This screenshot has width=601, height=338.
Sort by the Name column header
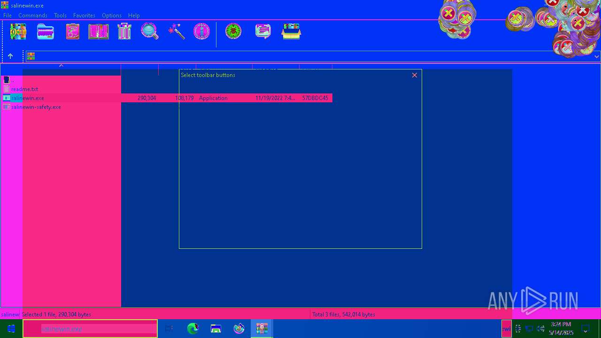coord(61,69)
